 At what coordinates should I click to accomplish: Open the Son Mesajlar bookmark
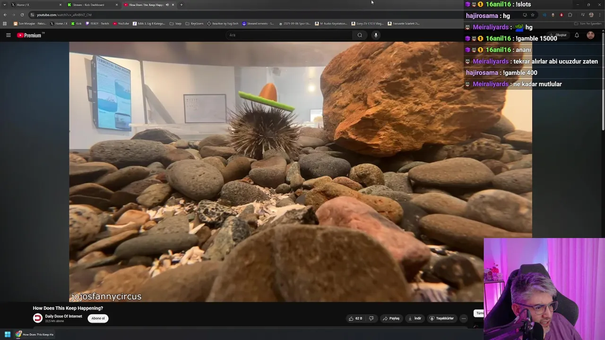pyautogui.click(x=30, y=24)
